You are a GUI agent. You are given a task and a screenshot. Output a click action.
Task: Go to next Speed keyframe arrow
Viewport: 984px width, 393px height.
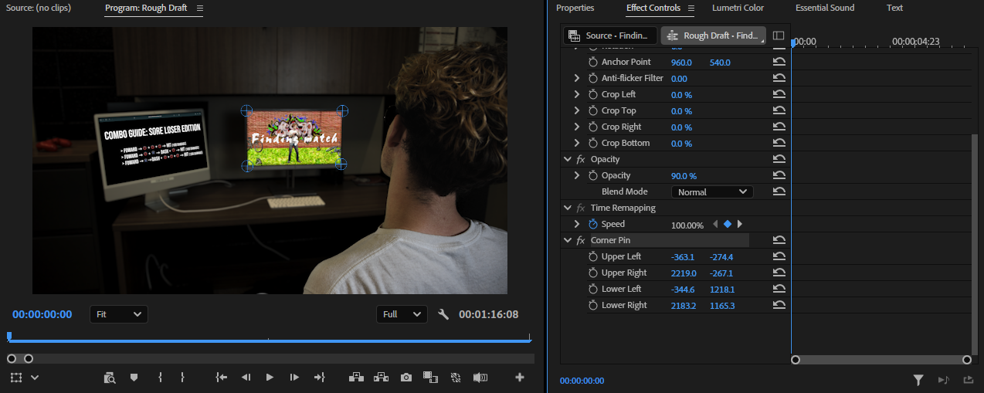[740, 224]
